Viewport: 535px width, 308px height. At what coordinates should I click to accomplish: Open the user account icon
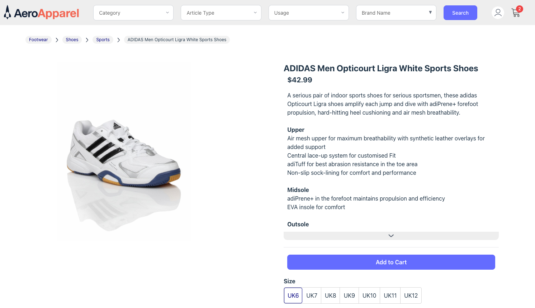498,13
